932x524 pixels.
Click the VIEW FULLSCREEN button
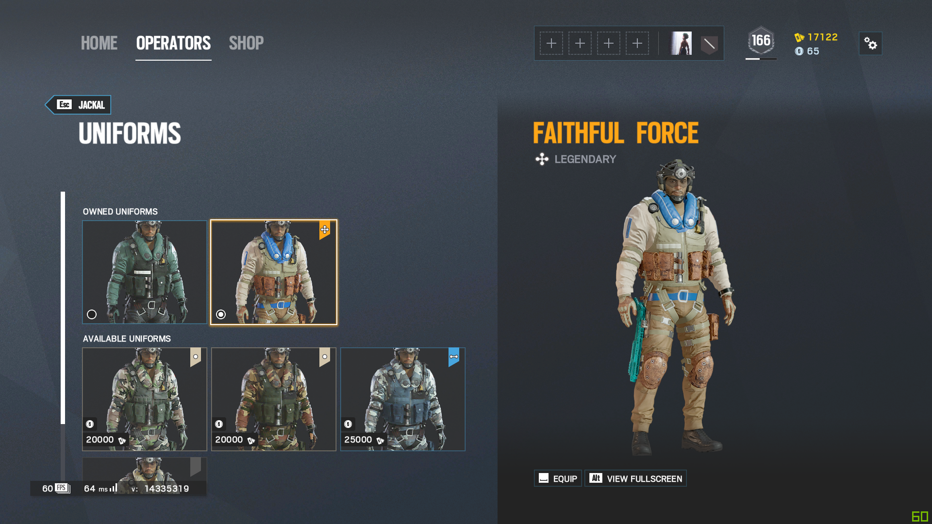tap(635, 478)
